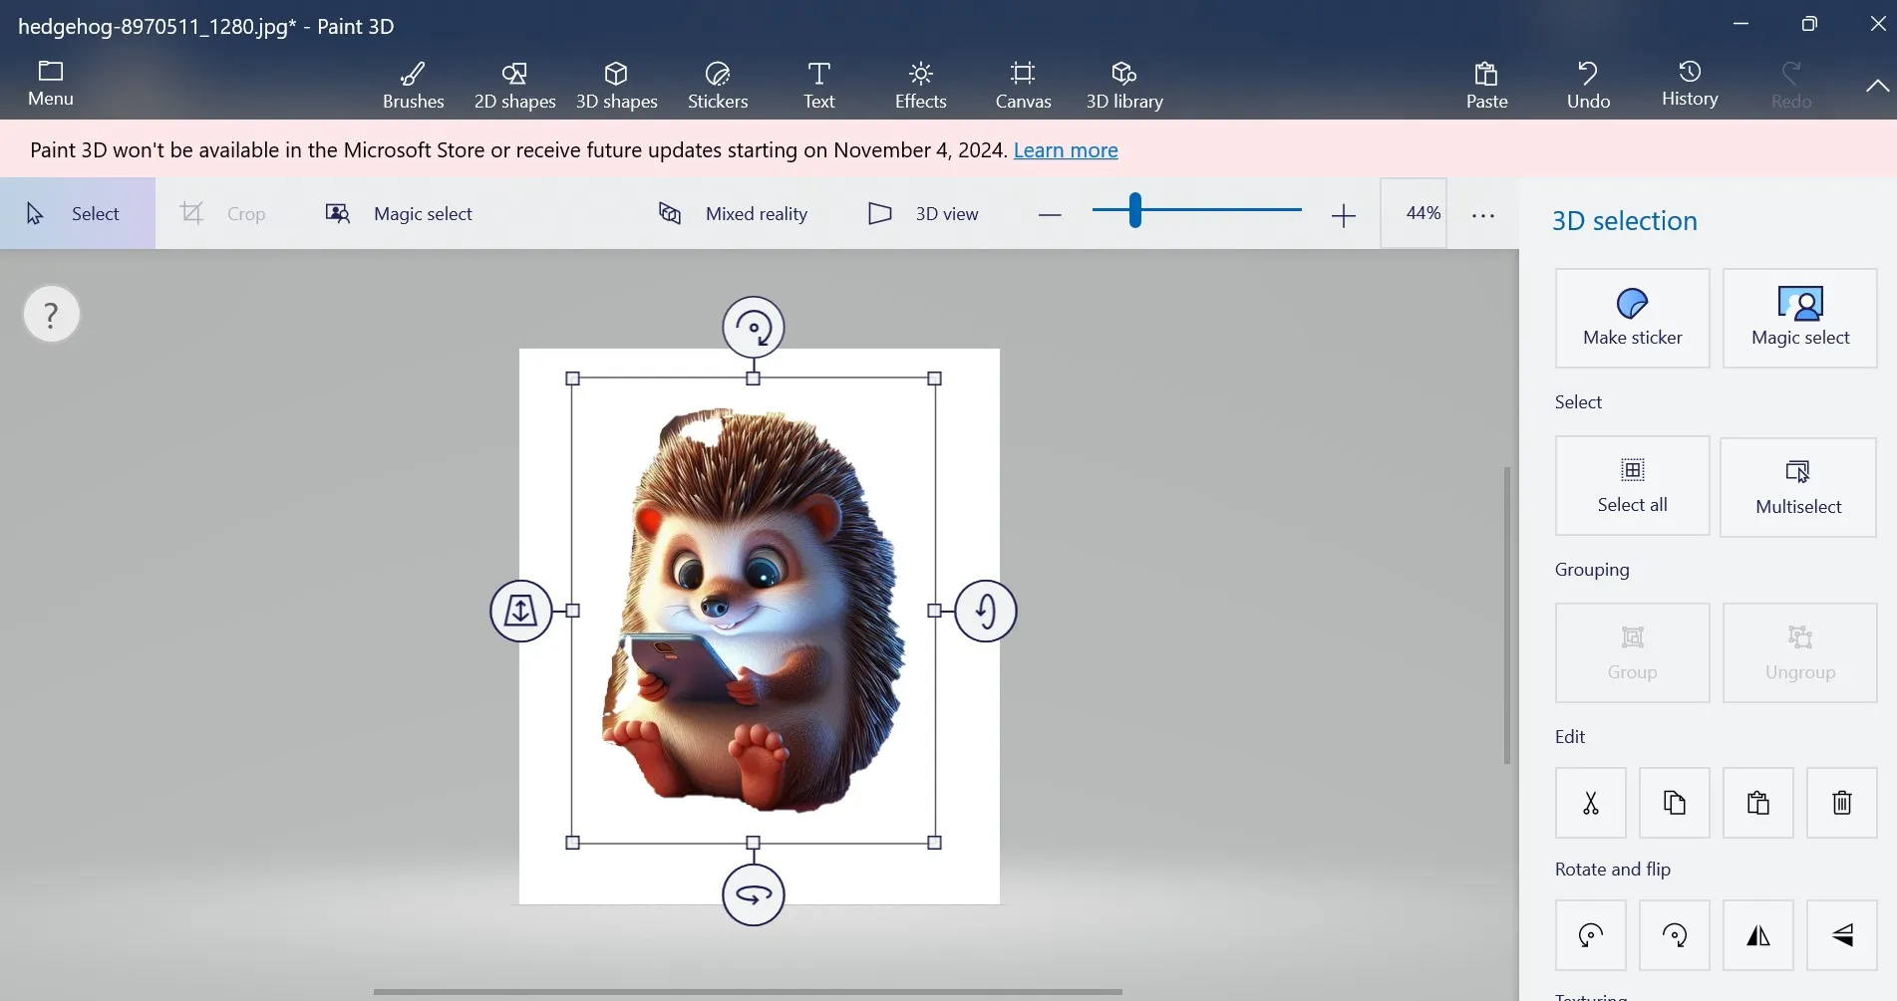The image size is (1897, 1001).
Task: Click the zoom slider handle
Action: pos(1134,210)
